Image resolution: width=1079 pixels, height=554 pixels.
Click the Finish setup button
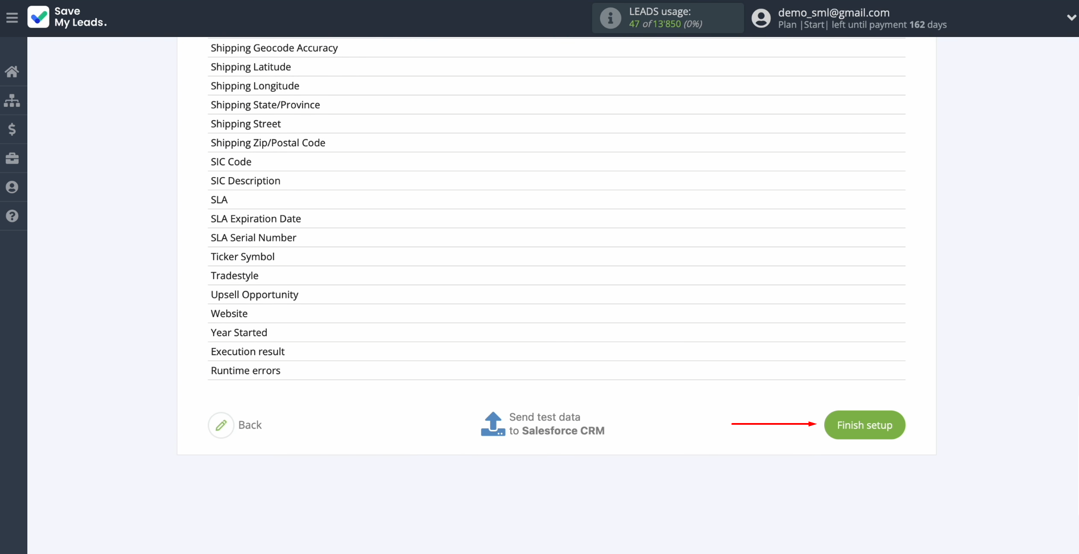(x=864, y=425)
